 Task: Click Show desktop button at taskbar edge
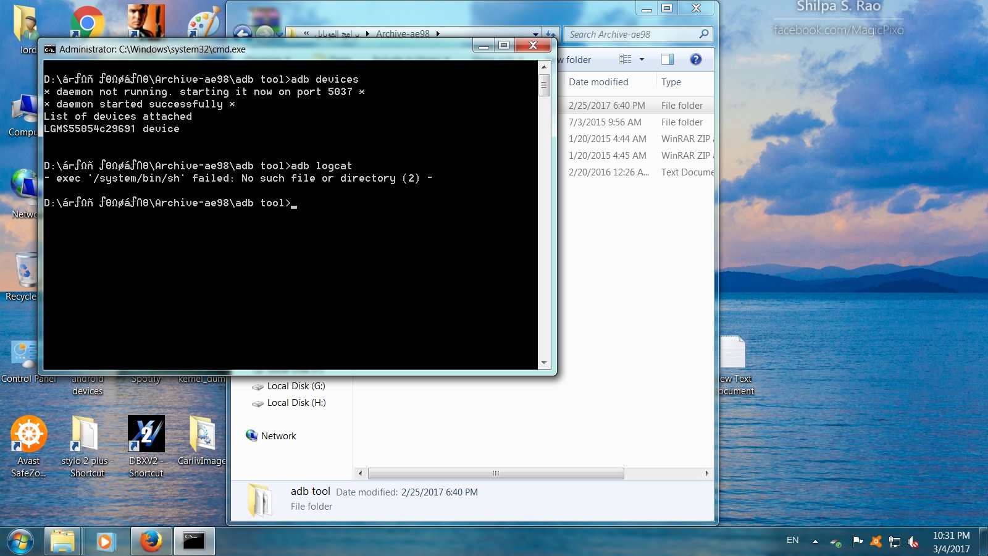pos(983,542)
